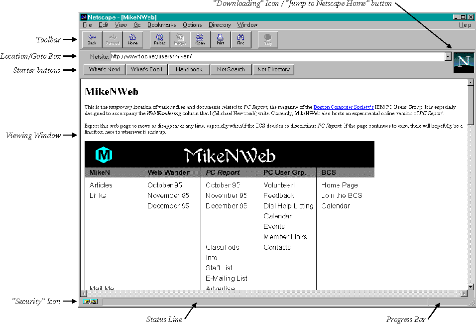Open Member Links
Viewport: 476px width, 324px height.
285,237
